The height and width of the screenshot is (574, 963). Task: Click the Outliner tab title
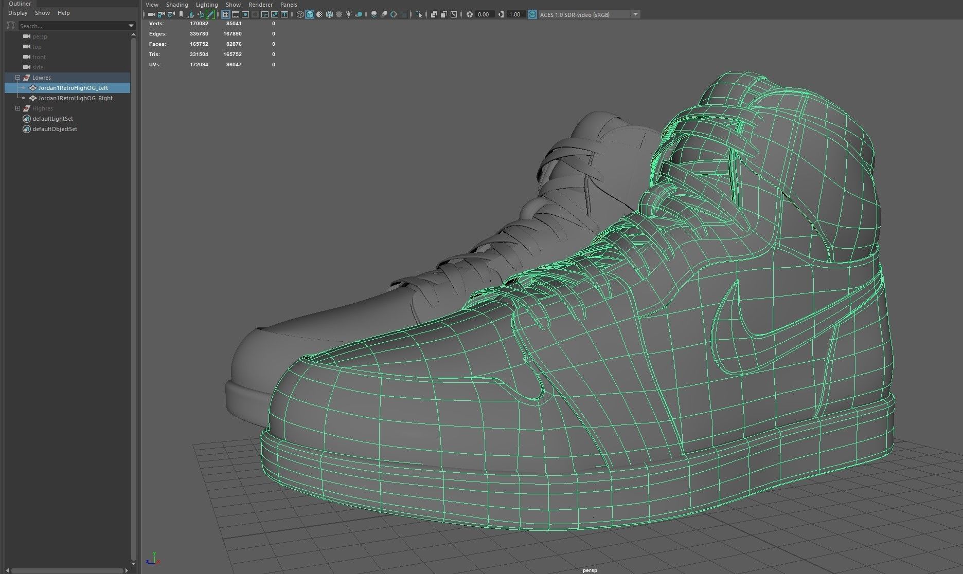(20, 4)
